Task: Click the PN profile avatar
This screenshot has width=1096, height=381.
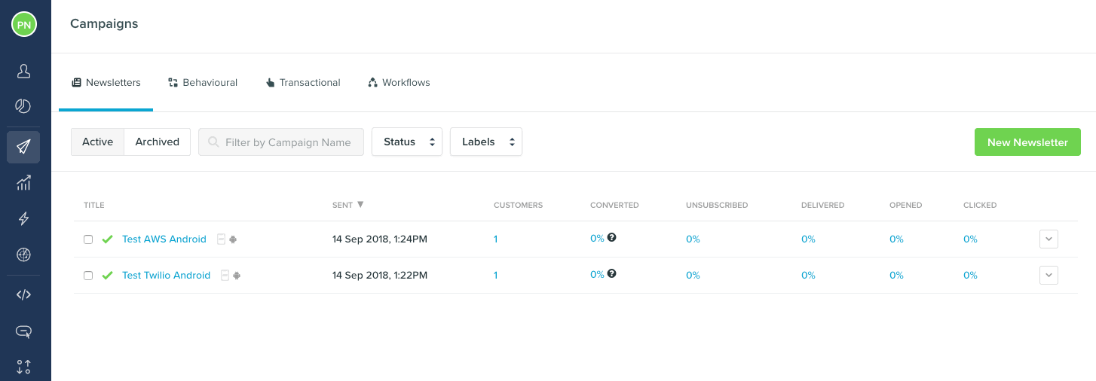Action: 24,24
